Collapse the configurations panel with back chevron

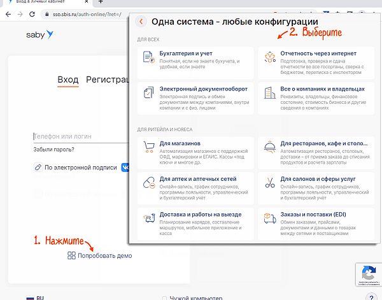click(141, 22)
